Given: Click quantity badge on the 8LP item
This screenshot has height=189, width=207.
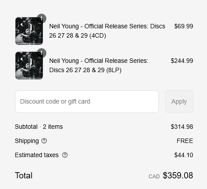Looking at the screenshot, I should pos(41,53).
